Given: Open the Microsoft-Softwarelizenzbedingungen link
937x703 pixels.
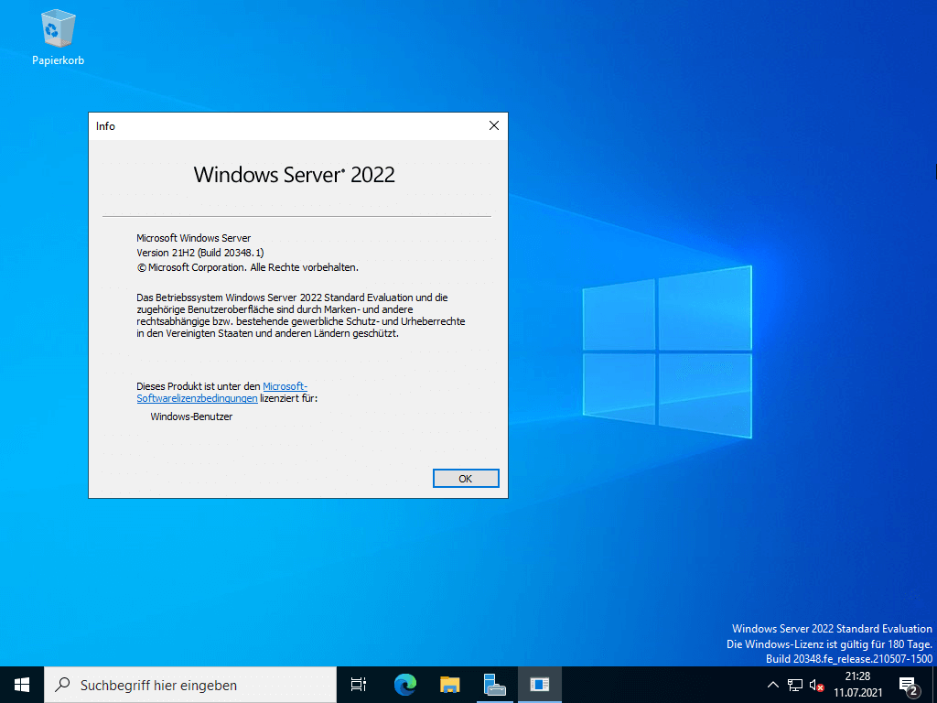Looking at the screenshot, I should (x=285, y=386).
